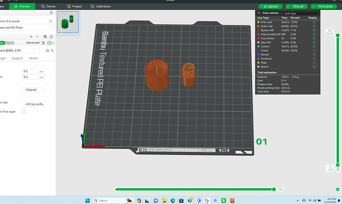The width and height of the screenshot is (342, 204).
Task: Enable Travel moves display checkbox
Action: pos(314,51)
